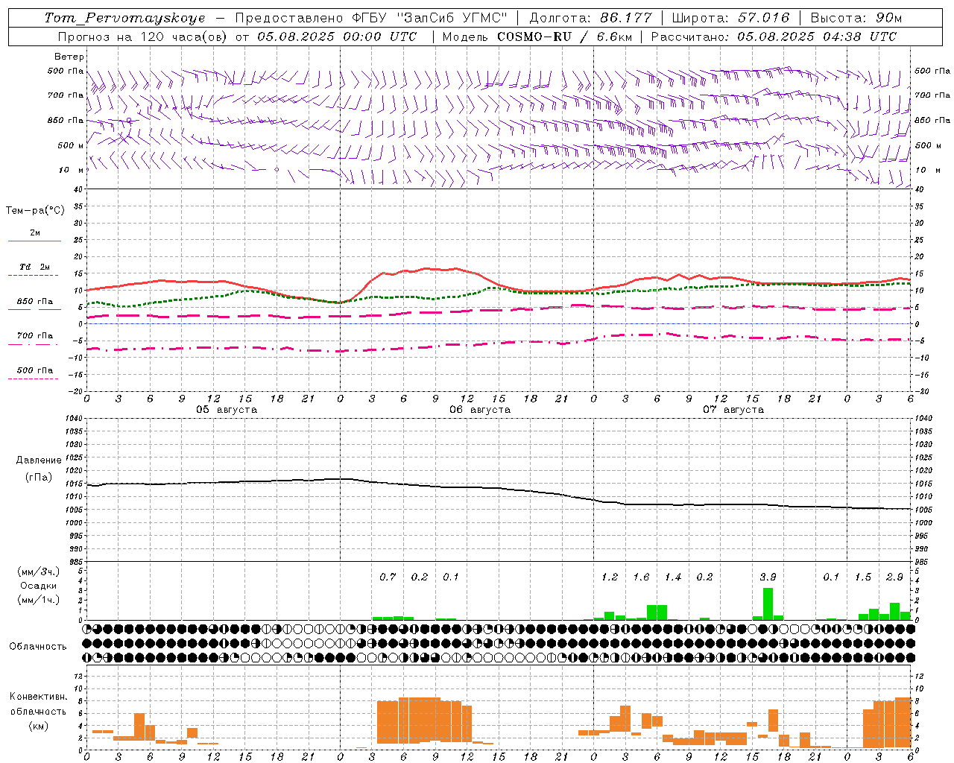
Task: Click the altitude text Высота: 90м
Action: 856,18
